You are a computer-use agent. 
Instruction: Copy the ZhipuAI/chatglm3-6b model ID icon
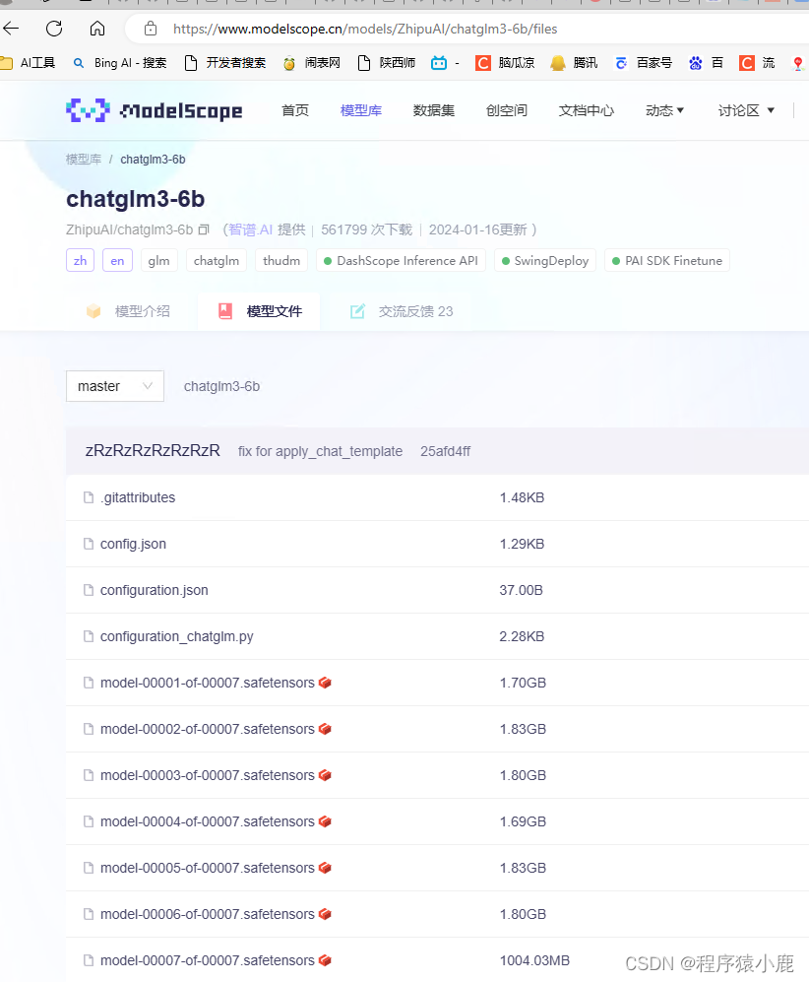[204, 229]
